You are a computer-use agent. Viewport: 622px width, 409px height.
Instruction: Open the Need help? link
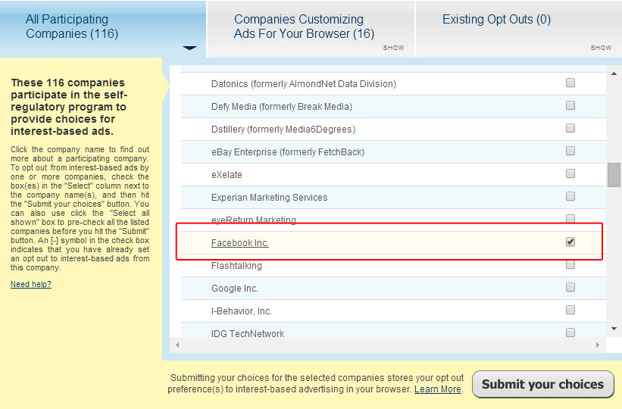coord(31,284)
